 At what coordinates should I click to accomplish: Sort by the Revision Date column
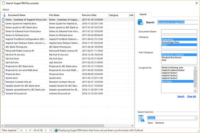click(x=89, y=15)
